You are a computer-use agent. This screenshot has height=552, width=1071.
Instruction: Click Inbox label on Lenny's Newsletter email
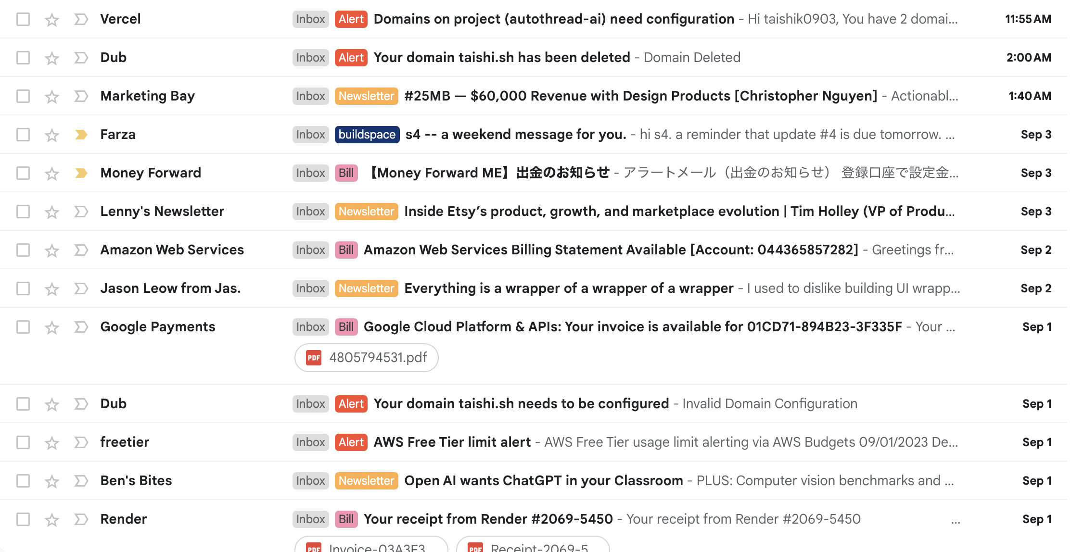[311, 212]
